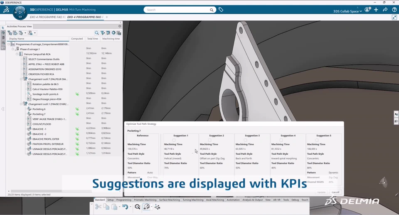Open the help question mark icon

click(x=394, y=10)
